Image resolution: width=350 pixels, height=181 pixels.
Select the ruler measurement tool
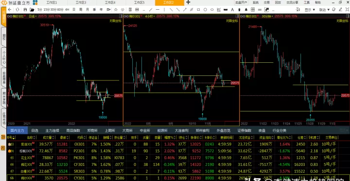tap(226, 10)
